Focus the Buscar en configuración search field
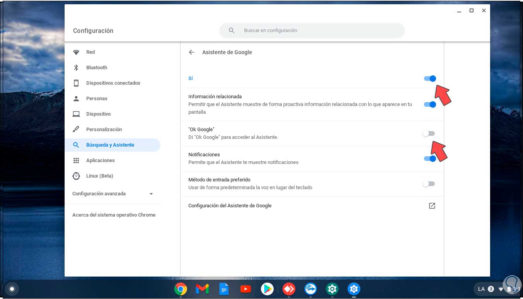Image resolution: width=523 pixels, height=299 pixels. point(312,31)
